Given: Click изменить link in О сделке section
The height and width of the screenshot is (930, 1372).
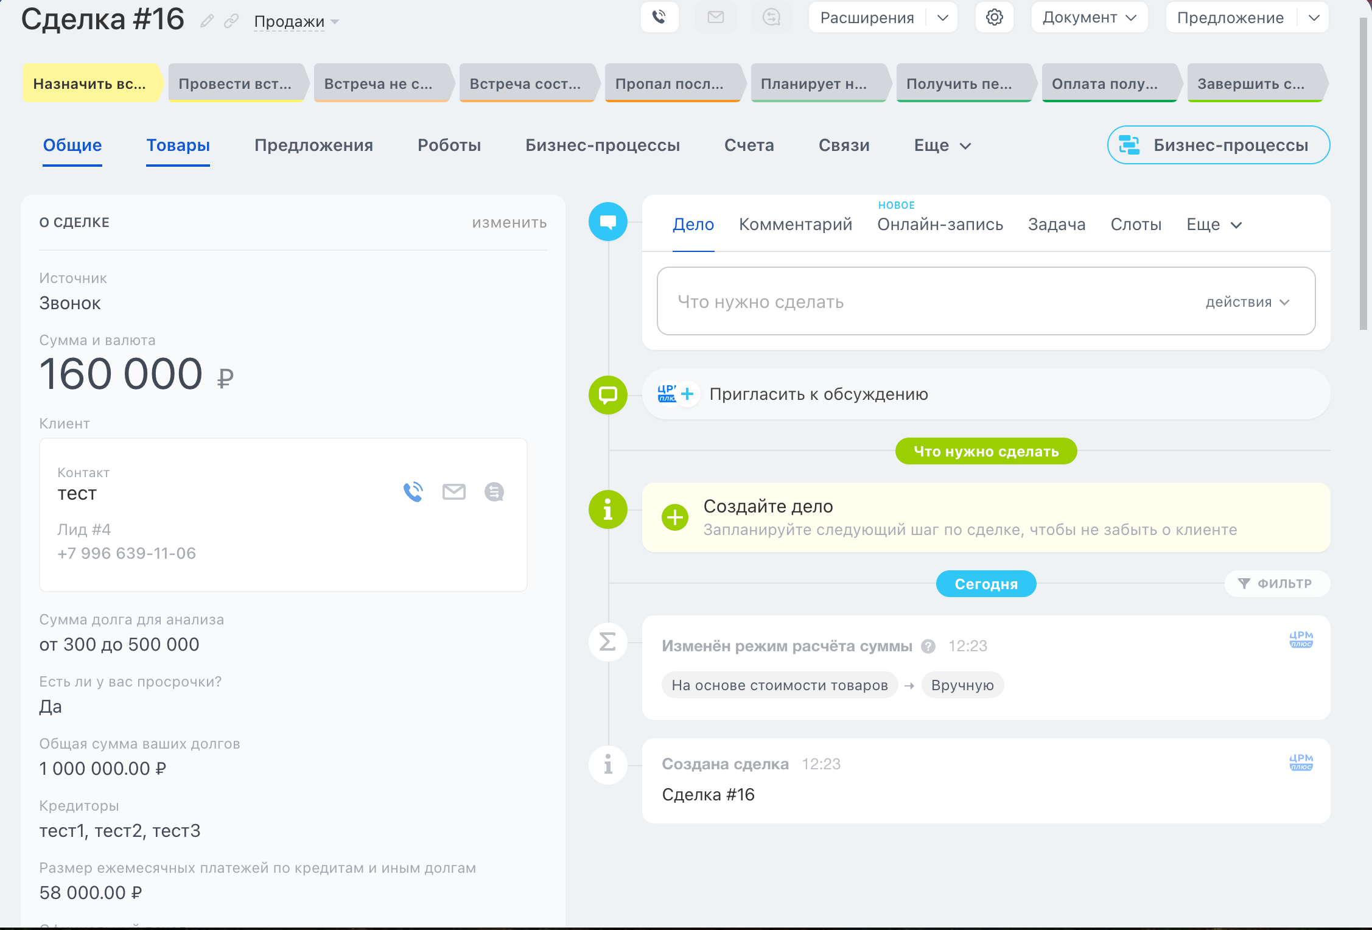Looking at the screenshot, I should pyautogui.click(x=509, y=223).
